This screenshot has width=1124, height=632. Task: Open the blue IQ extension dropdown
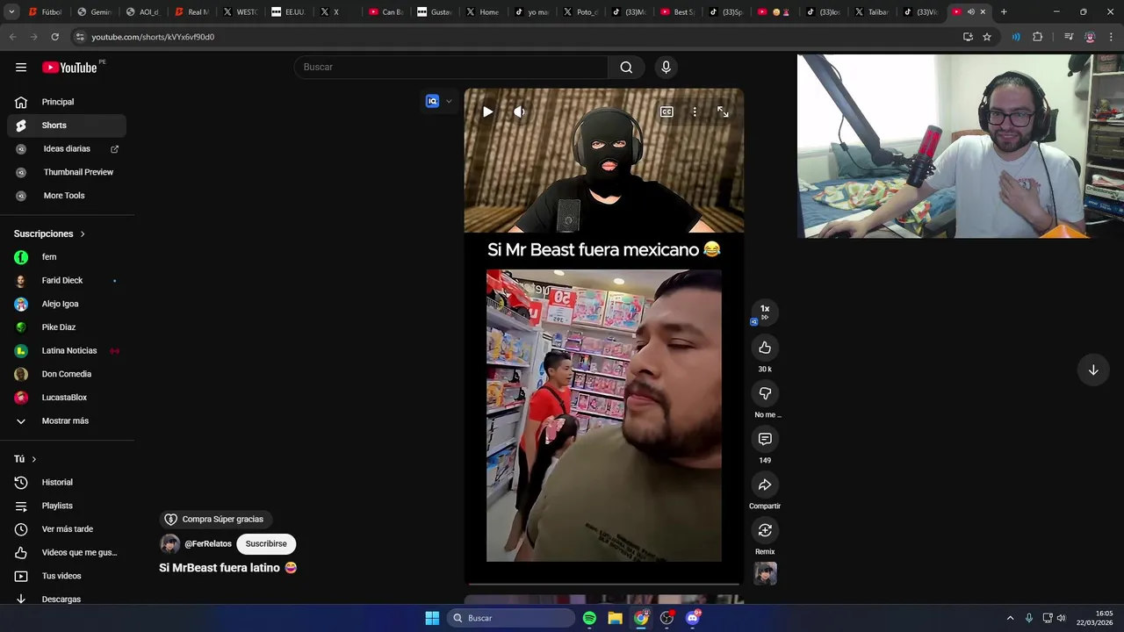point(439,101)
